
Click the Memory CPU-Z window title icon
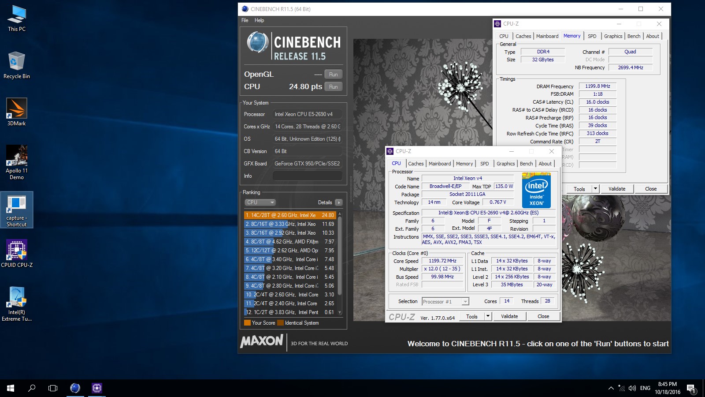pyautogui.click(x=497, y=24)
